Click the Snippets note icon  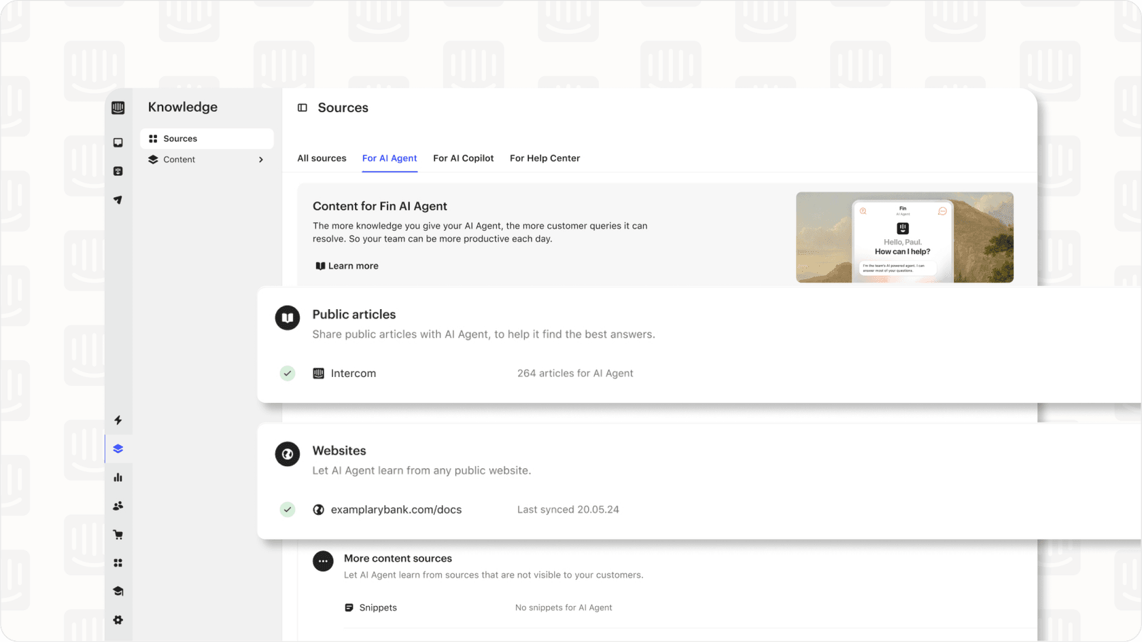pyautogui.click(x=349, y=607)
